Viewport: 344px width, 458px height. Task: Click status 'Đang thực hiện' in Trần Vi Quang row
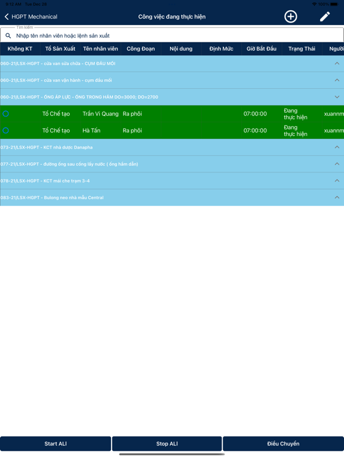296,114
